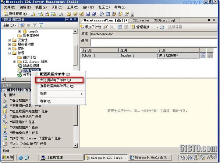The height and width of the screenshot is (163, 220).
Task: Open the View (视图) menu
Action: pos(41,7)
